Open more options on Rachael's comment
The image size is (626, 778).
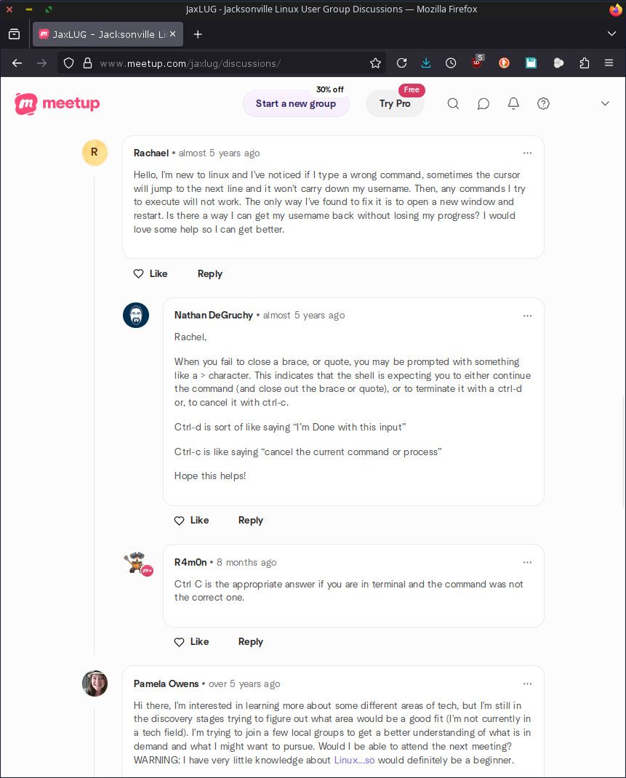527,153
